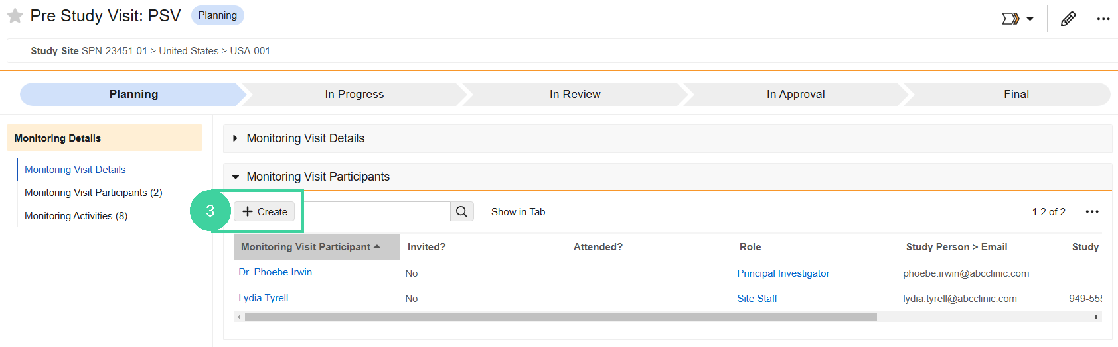Click Invited 'No' for Lydia Tyrell

(x=412, y=299)
